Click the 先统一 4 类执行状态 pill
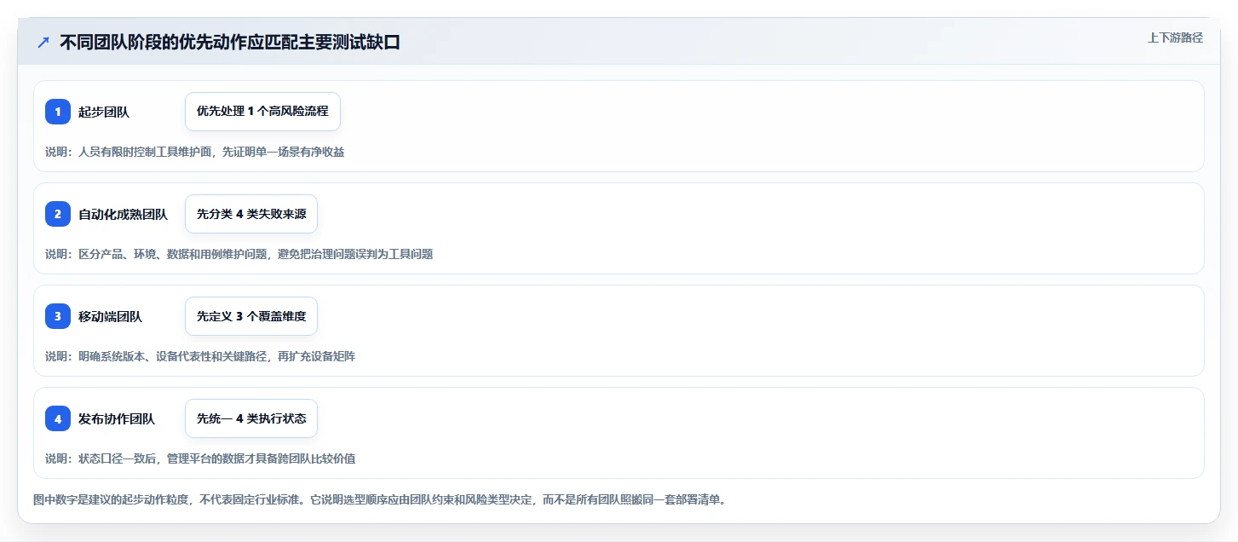This screenshot has width=1238, height=542. pyautogui.click(x=251, y=418)
